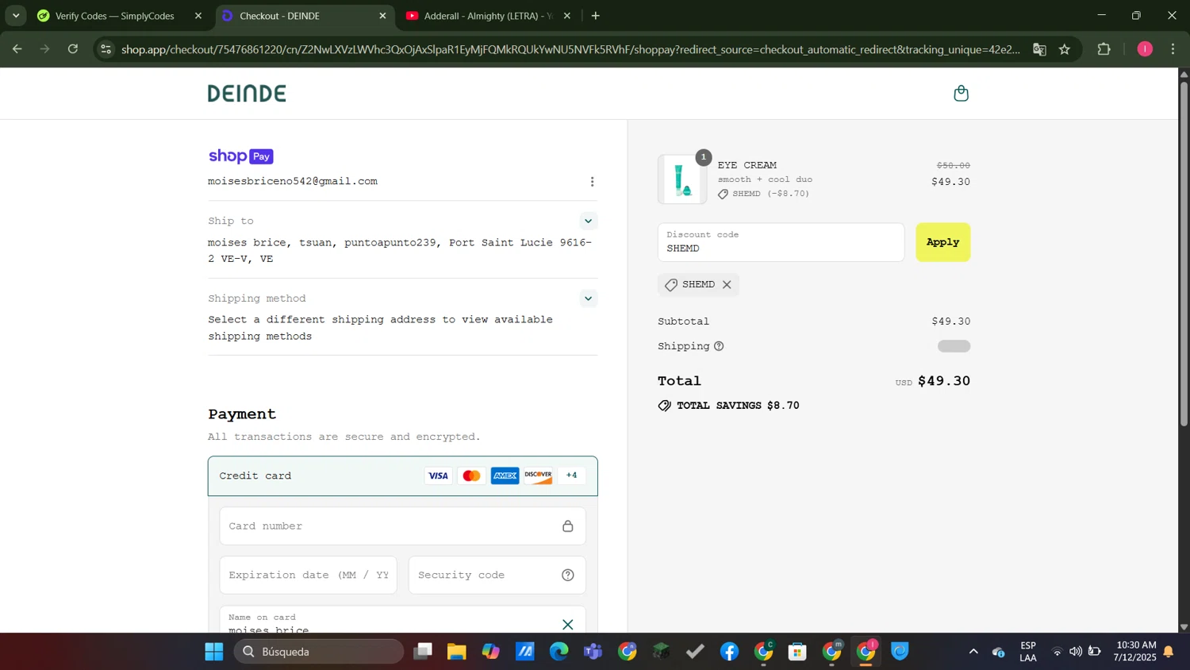Screen dimensions: 1190x670
Task: Click the Discover card logo
Action: point(538,476)
